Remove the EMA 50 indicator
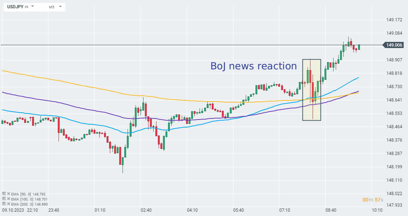 coord(8,194)
